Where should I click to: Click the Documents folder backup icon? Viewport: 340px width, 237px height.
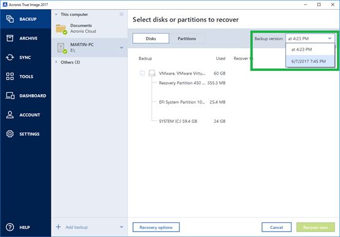pyautogui.click(x=61, y=29)
